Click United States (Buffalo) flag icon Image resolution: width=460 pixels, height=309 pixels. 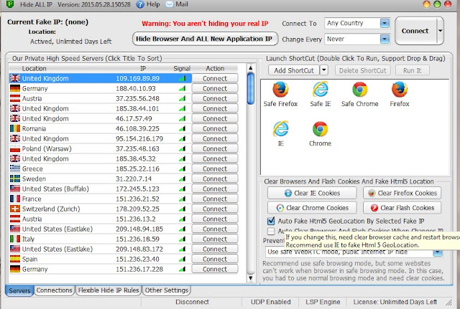pos(15,189)
